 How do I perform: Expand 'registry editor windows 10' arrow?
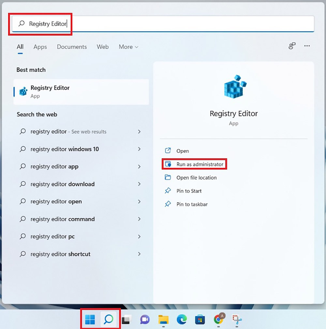pyautogui.click(x=139, y=149)
